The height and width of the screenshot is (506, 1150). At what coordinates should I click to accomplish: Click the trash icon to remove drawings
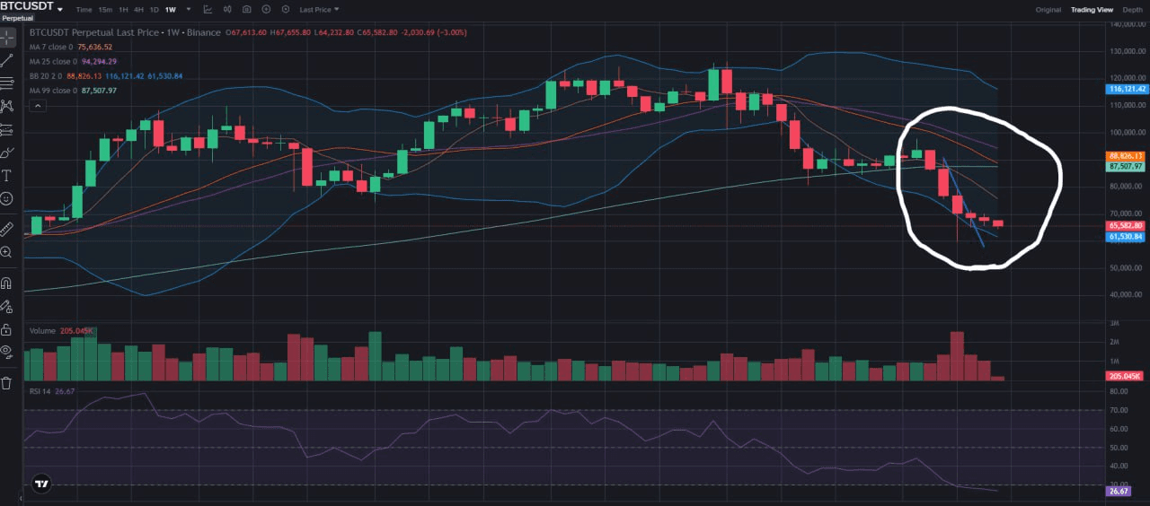6,383
